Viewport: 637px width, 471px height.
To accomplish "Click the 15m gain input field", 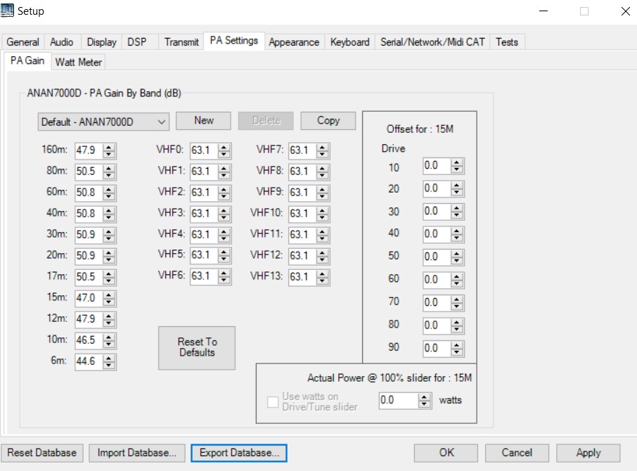I will (x=87, y=298).
